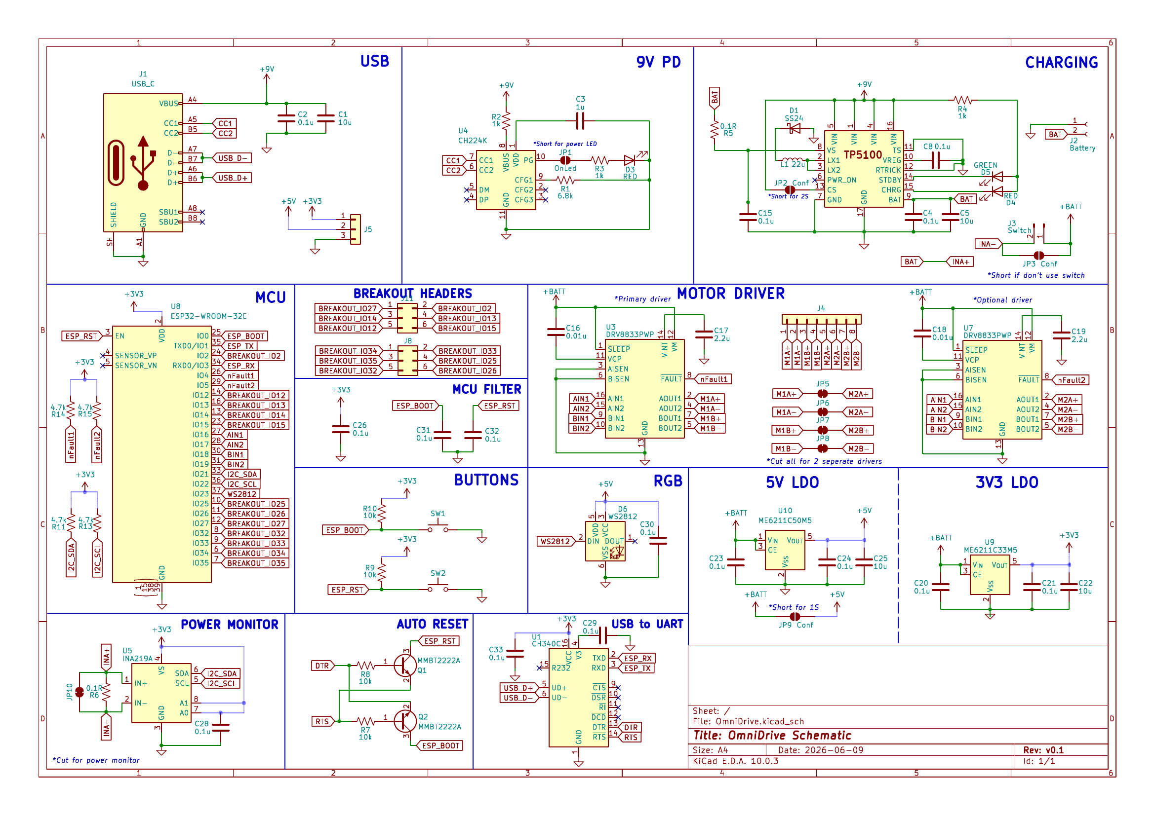Image resolution: width=1155 pixels, height=816 pixels.
Task: Click the 'BUTTONS' section title
Action: (486, 480)
